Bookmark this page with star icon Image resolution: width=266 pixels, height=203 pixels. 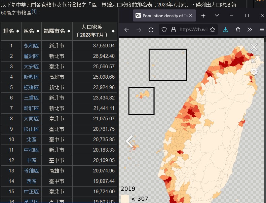coord(213,30)
